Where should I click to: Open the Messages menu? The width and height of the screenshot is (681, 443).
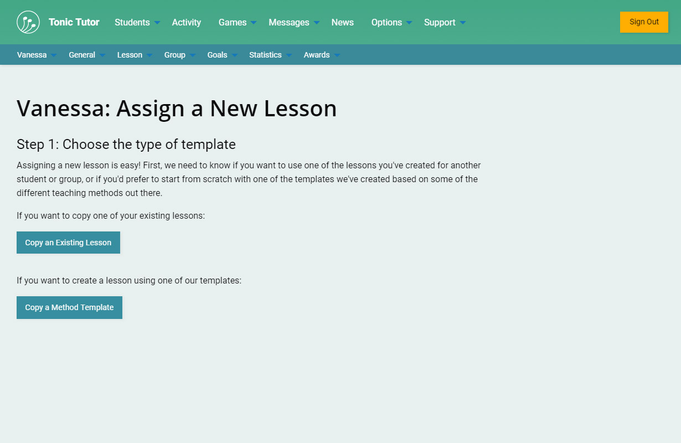pyautogui.click(x=289, y=22)
